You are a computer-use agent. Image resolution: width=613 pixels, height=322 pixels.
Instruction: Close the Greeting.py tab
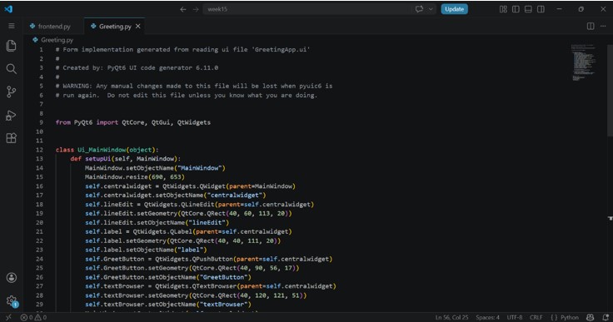tap(138, 26)
